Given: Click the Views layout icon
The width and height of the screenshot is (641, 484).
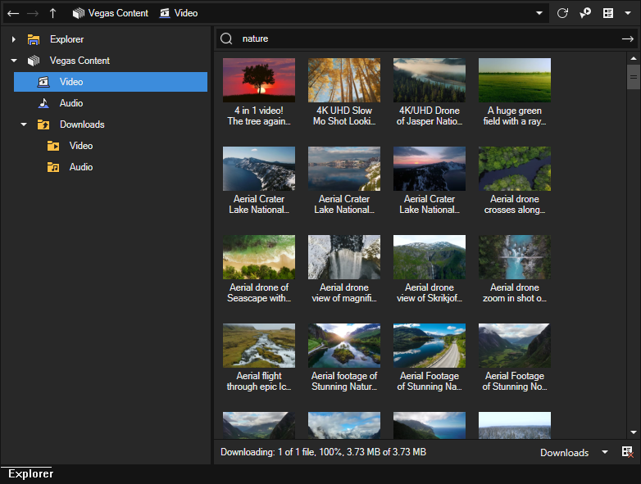Looking at the screenshot, I should click(x=608, y=13).
